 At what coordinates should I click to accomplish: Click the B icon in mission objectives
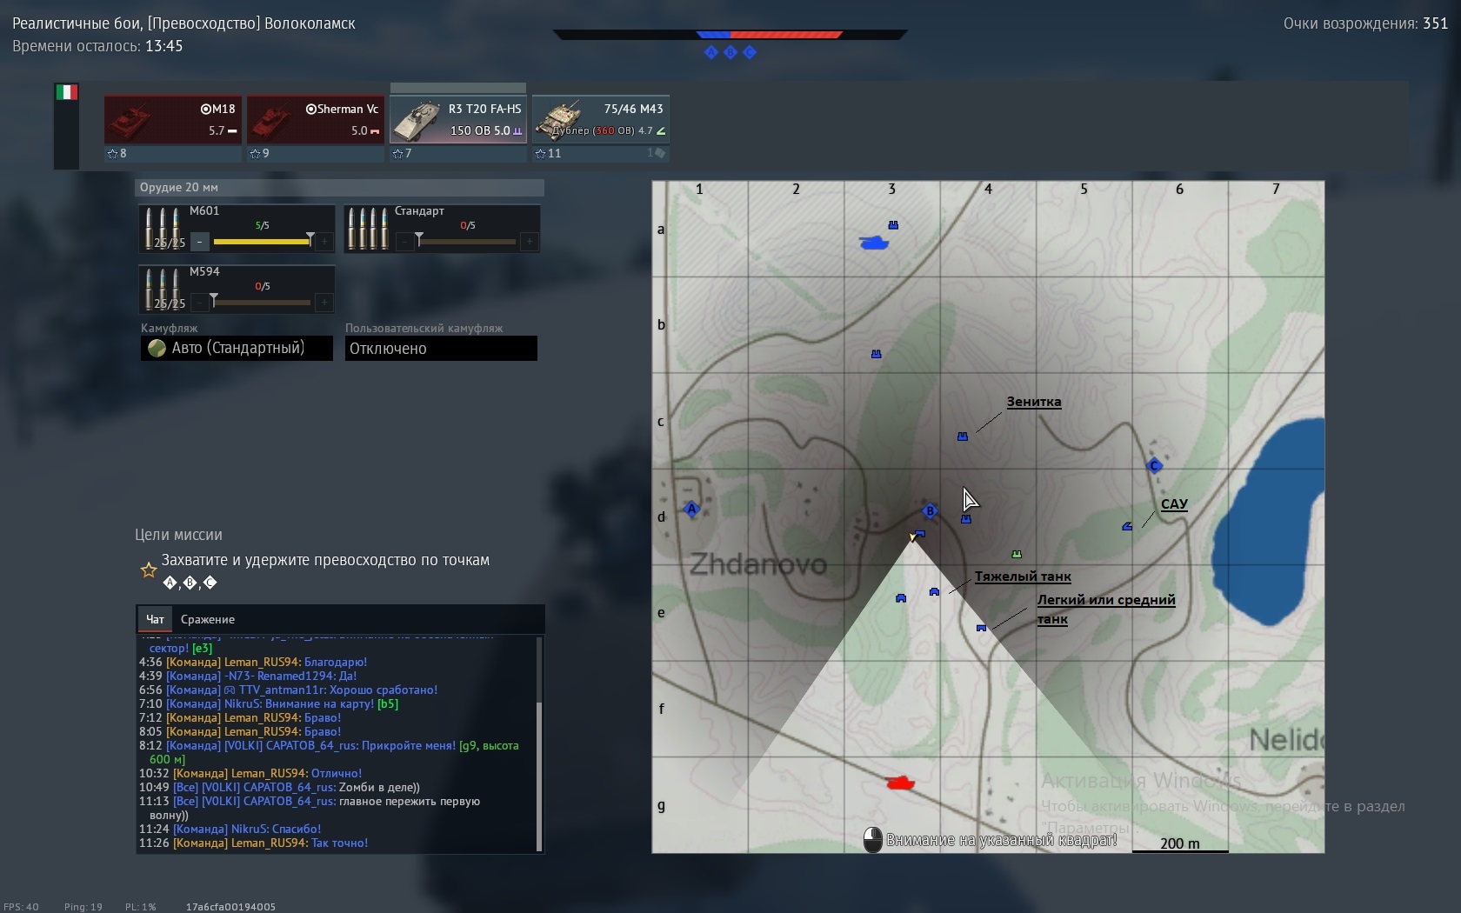(x=190, y=583)
